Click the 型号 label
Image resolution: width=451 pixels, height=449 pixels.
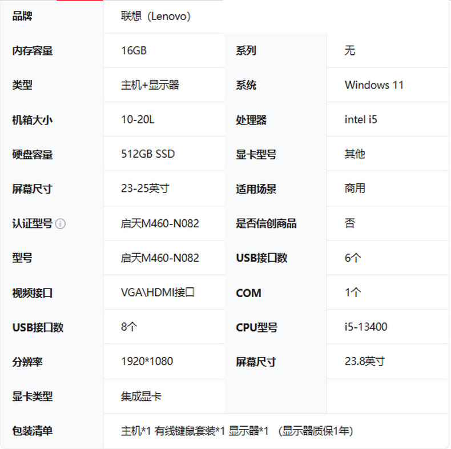click(x=22, y=258)
